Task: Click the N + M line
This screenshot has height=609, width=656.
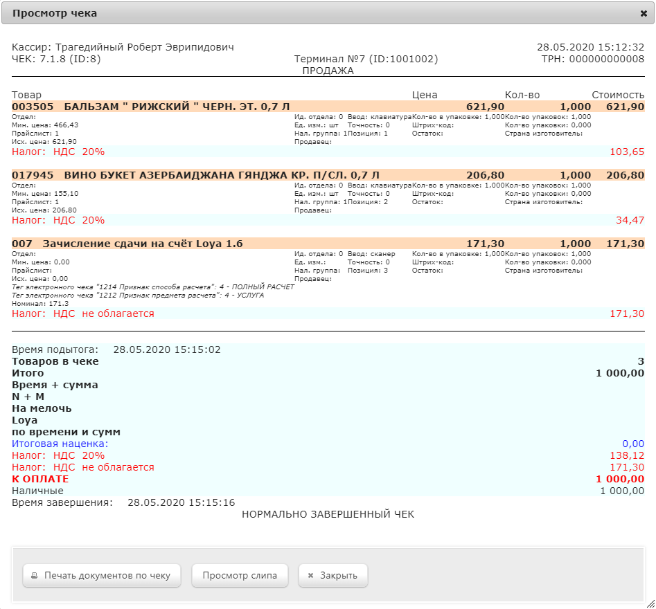Action: [x=28, y=397]
